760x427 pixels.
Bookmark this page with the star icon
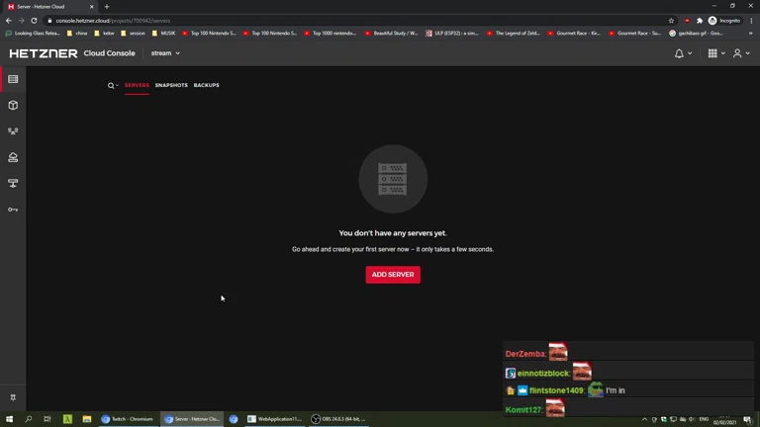click(x=671, y=20)
